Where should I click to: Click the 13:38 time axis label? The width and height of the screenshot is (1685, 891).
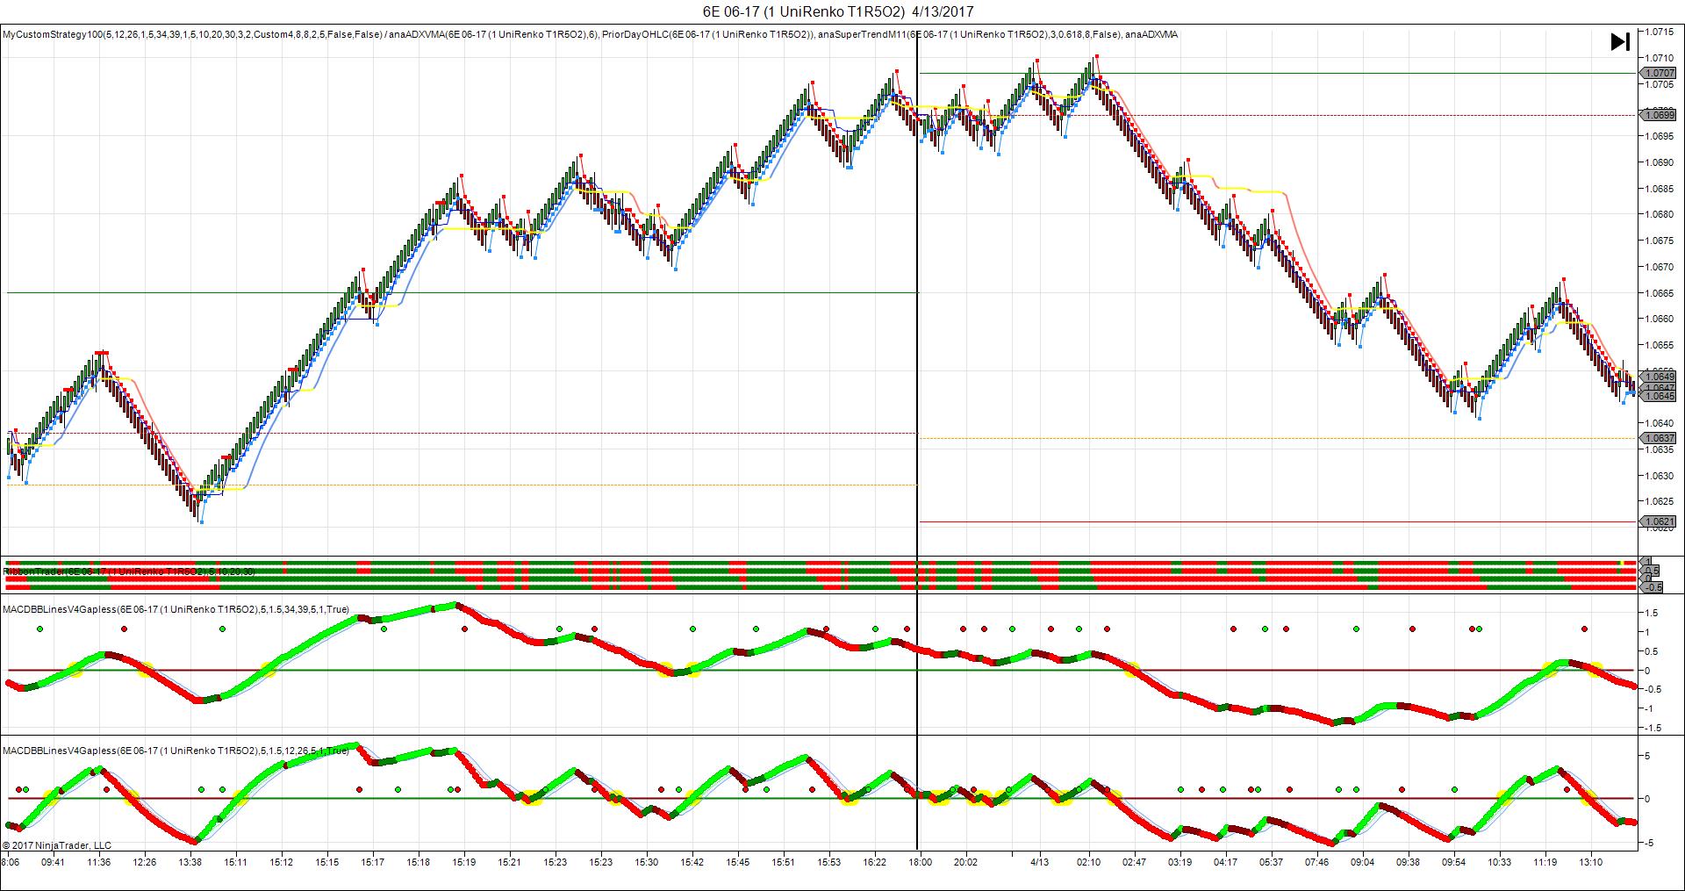click(190, 862)
